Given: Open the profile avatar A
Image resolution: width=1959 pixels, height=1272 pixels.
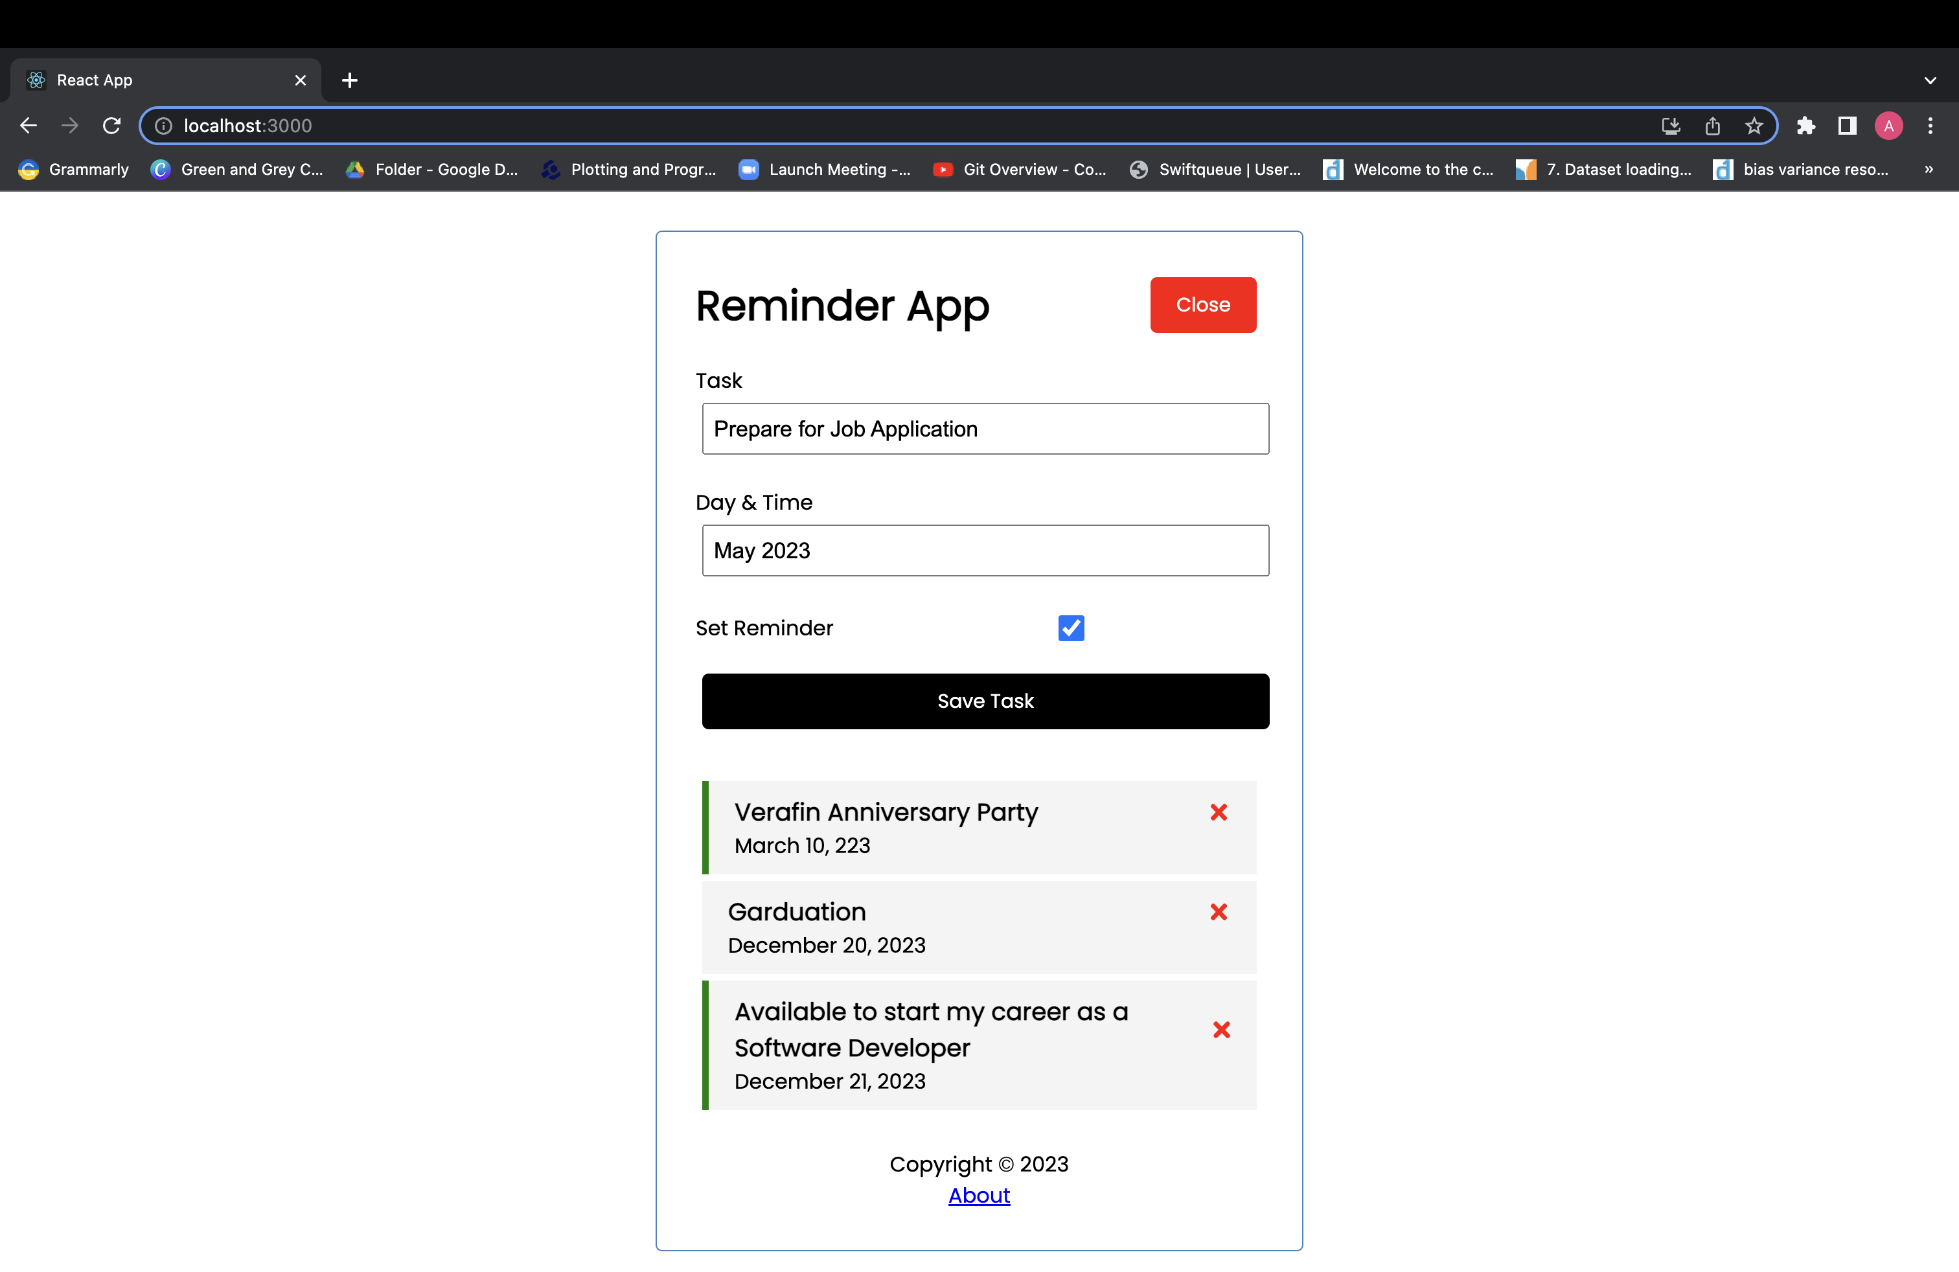Looking at the screenshot, I should (x=1889, y=125).
